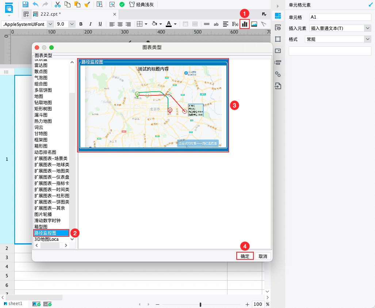
Task: Toggle bold text formatting
Action: (x=81, y=24)
